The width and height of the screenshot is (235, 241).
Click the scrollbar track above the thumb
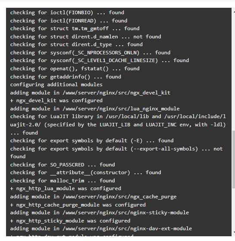(234, 72)
